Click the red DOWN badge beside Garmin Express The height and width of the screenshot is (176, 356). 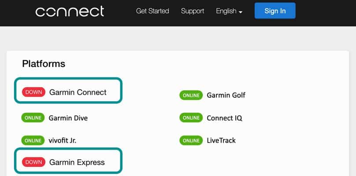[x=33, y=162]
